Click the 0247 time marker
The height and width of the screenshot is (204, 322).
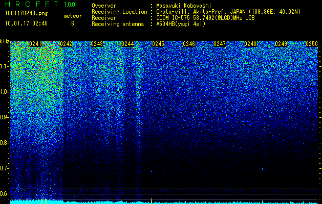220,44
